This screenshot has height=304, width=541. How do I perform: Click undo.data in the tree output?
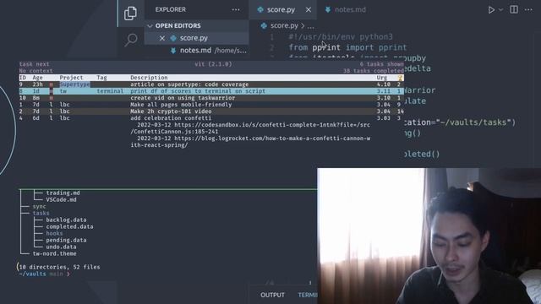(61, 247)
